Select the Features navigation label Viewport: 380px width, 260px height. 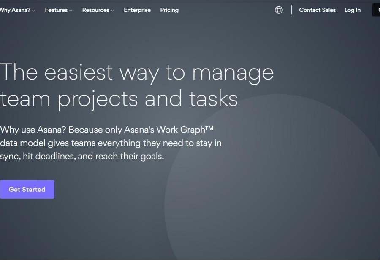[56, 10]
